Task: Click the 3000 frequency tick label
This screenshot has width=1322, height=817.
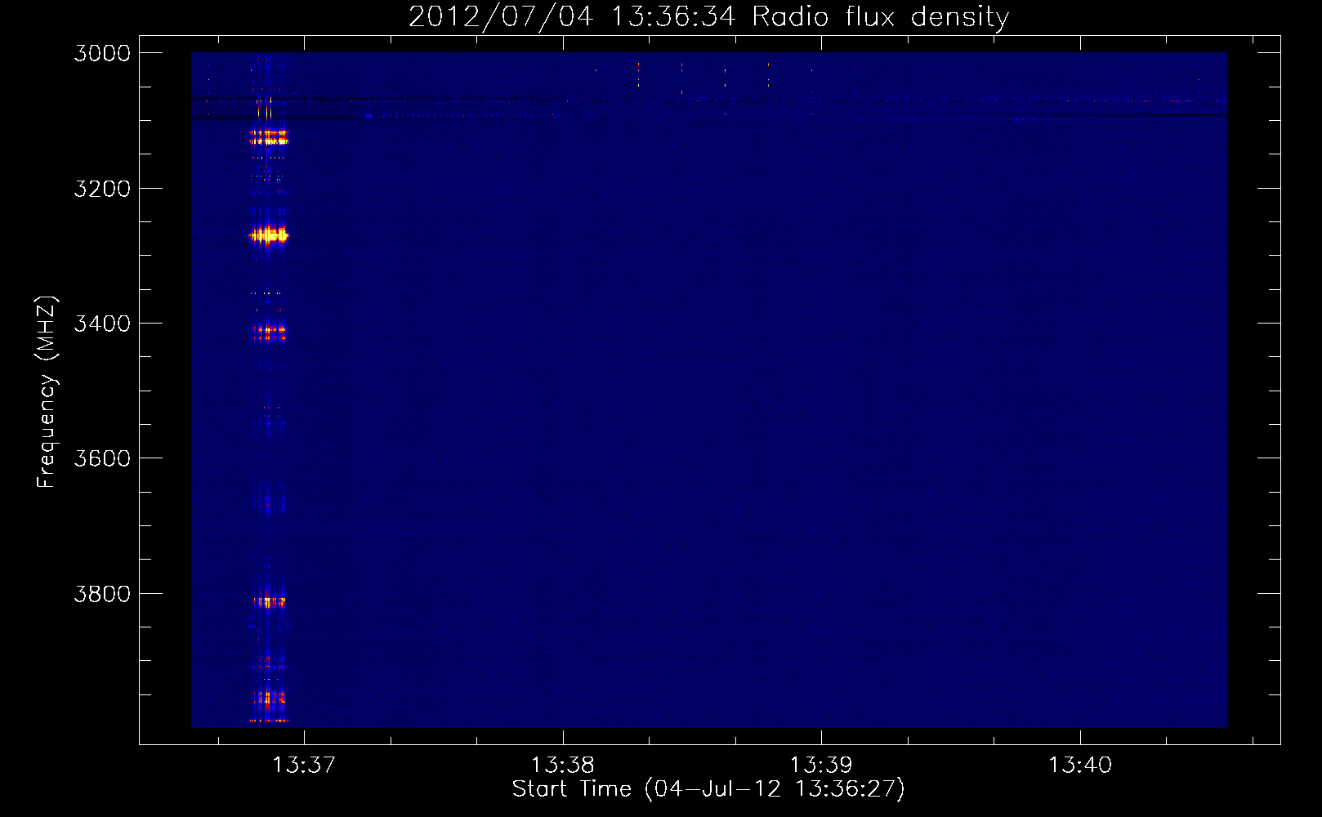Action: pyautogui.click(x=102, y=53)
